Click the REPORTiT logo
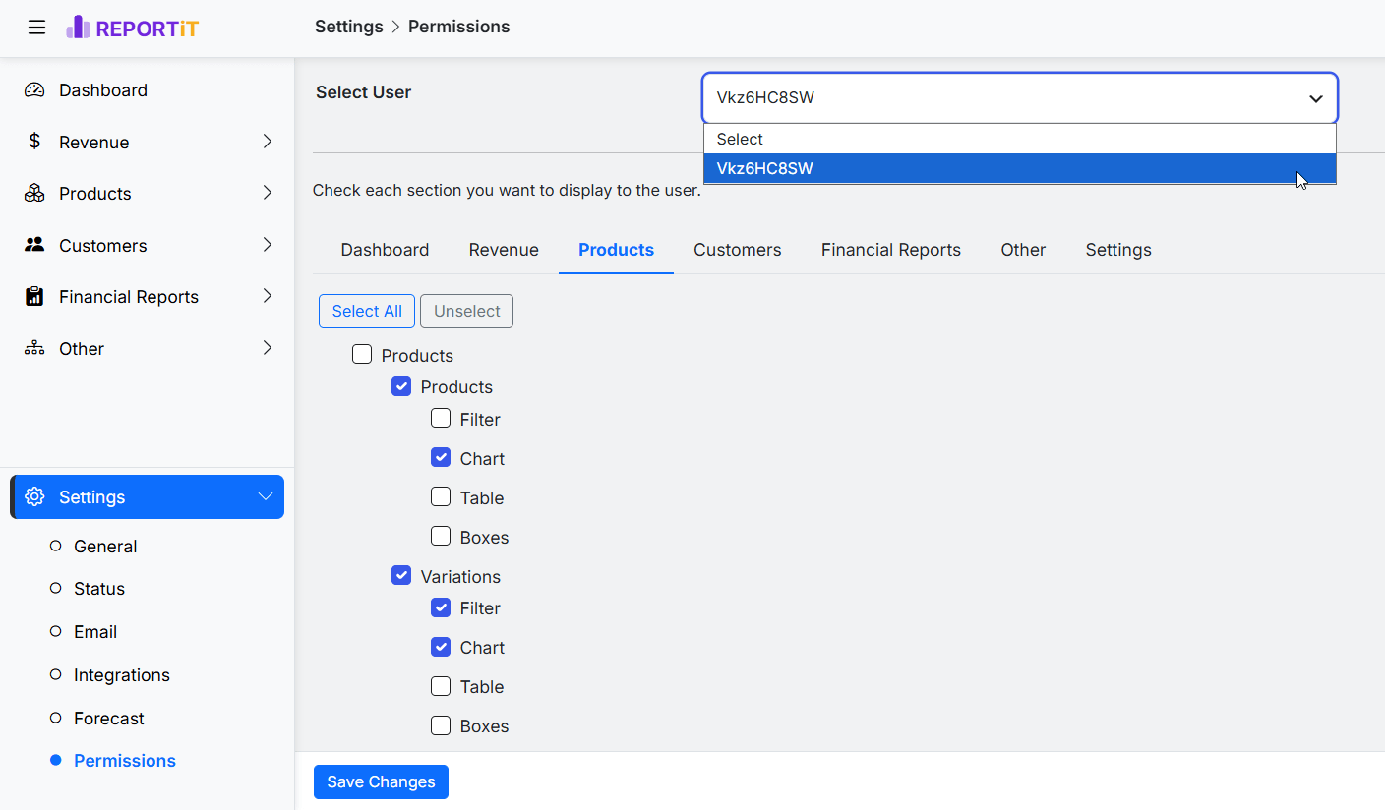The image size is (1385, 810). click(132, 28)
